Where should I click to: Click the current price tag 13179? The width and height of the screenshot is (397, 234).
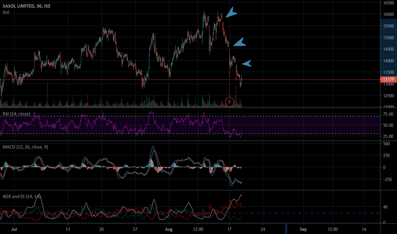tap(388, 80)
